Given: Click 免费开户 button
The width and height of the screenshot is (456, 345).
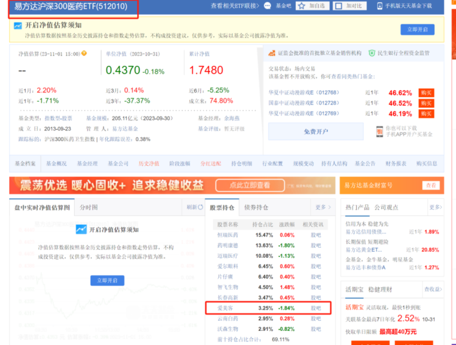Looking at the screenshot, I should 316,131.
